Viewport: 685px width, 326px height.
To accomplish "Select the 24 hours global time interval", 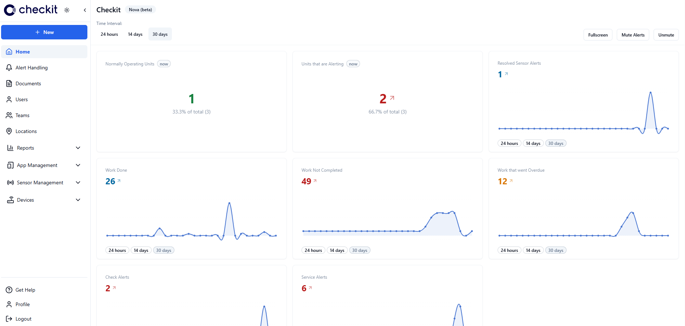I will tap(109, 34).
